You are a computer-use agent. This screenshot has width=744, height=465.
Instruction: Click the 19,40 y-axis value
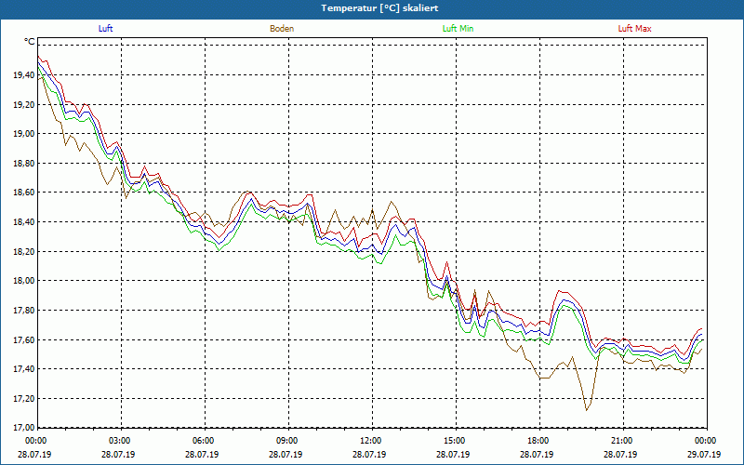pyautogui.click(x=24, y=75)
